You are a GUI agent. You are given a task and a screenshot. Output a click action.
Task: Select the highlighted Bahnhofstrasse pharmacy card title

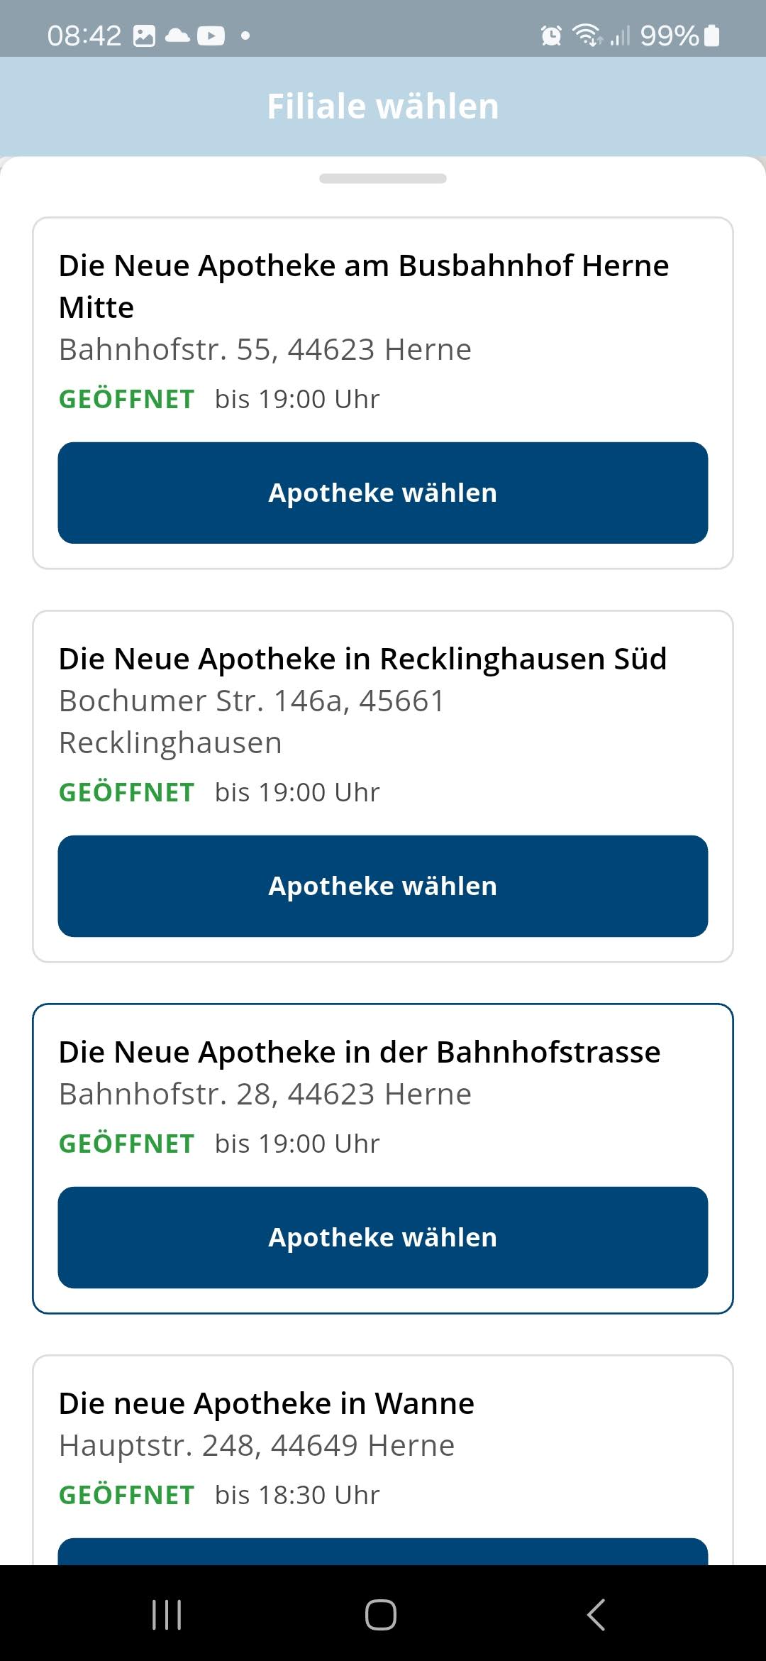pos(360,1052)
